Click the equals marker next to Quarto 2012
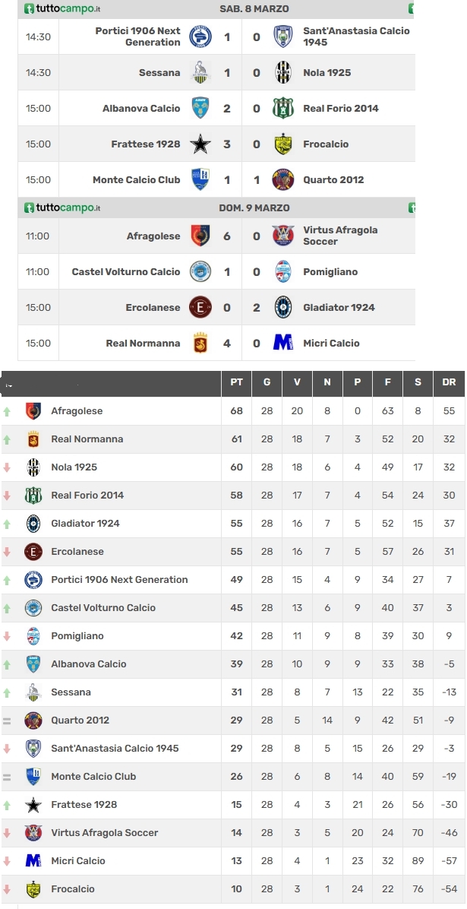Screen dimensions: 467x909 (7, 721)
